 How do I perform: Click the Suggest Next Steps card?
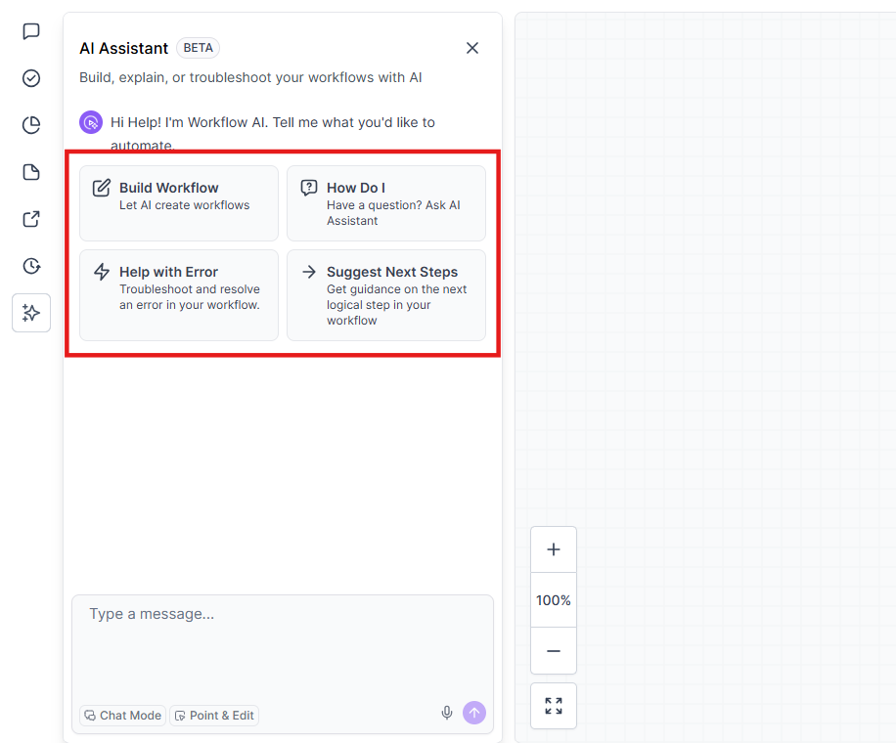(386, 295)
